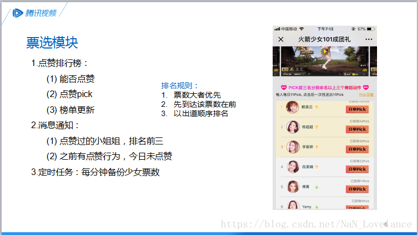Click the 已获得11Pick count label
The height and width of the screenshot is (235, 418).
pos(360,181)
